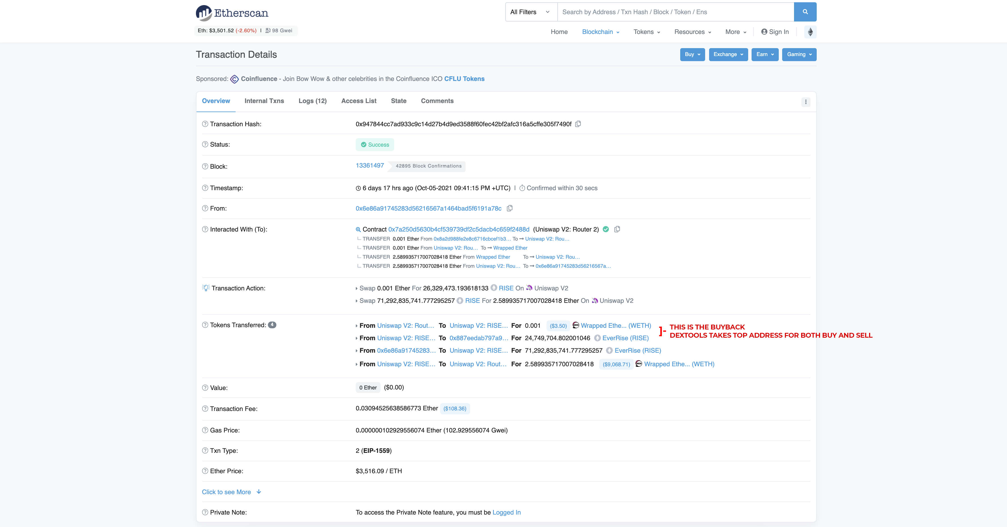Expand the Tokens menu
Viewport: 1007px width, 527px height.
point(647,32)
